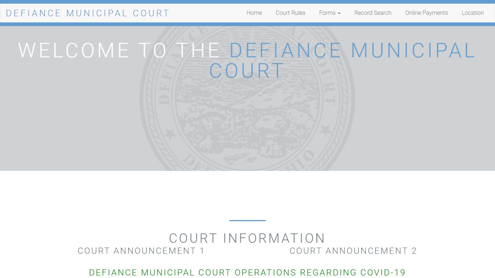Viewport: 495px width, 278px height.
Task: Click the Welcome banner headline text
Action: point(247,60)
